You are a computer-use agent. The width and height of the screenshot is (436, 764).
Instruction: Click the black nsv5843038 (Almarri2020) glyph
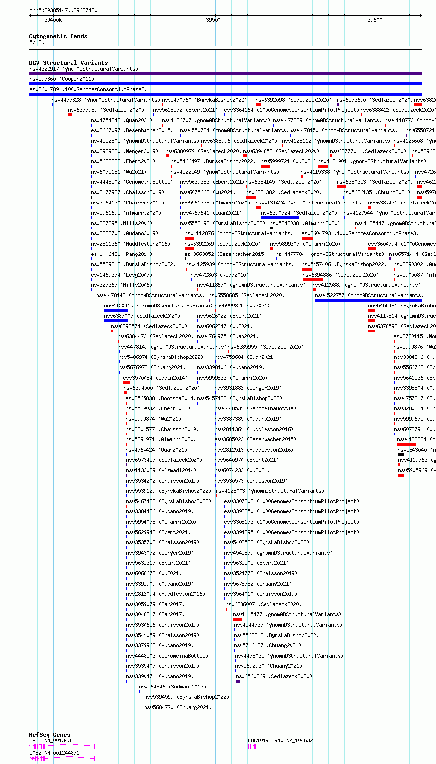[x=271, y=228]
